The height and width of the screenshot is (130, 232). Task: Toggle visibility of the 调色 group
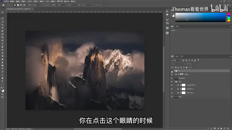(172, 82)
